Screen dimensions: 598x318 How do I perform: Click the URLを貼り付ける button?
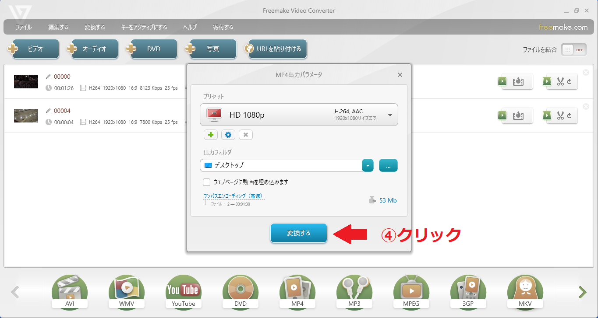tap(276, 49)
